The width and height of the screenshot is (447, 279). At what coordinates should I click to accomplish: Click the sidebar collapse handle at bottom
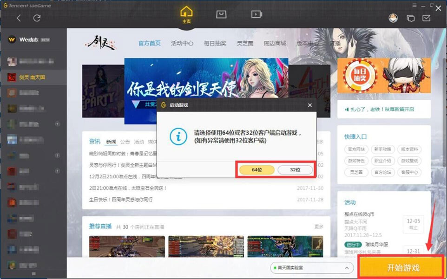pyautogui.click(x=33, y=274)
